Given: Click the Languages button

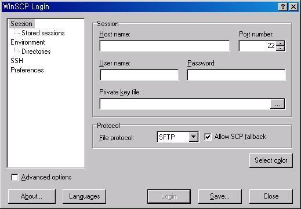Looking at the screenshot, I should point(84,196).
